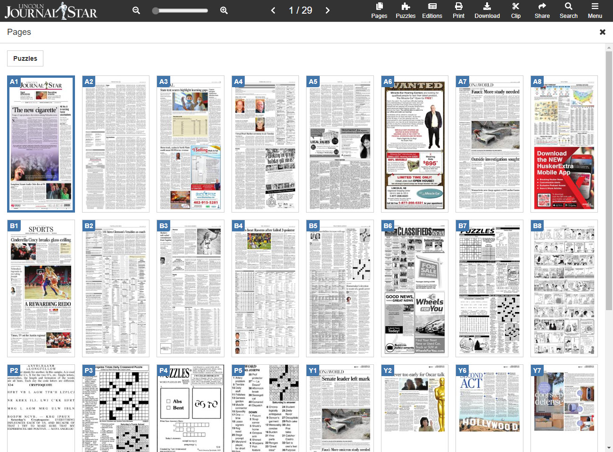This screenshot has width=613, height=452.
Task: Open Search in the toolbar
Action: pos(568,10)
